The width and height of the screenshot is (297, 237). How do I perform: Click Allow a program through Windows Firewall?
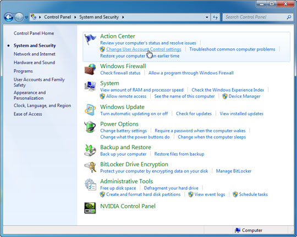(191, 73)
